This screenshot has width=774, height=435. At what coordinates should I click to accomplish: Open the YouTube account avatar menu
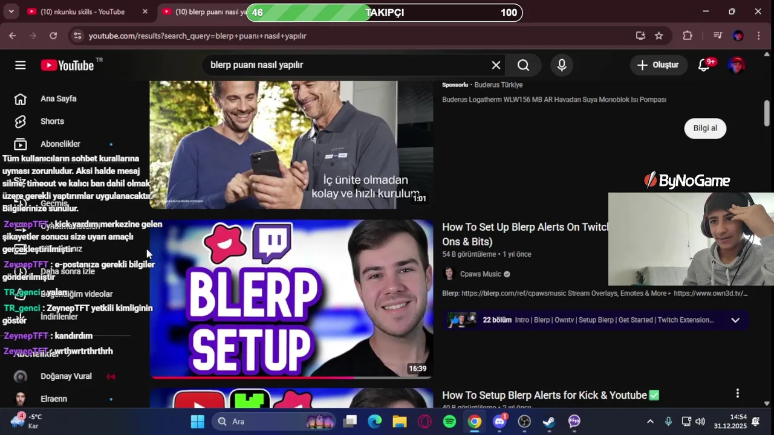coord(737,65)
